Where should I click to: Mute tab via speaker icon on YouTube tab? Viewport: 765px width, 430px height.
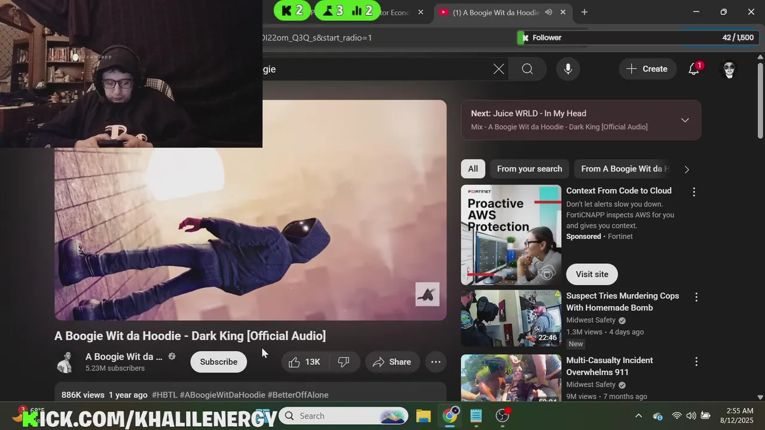coord(549,12)
